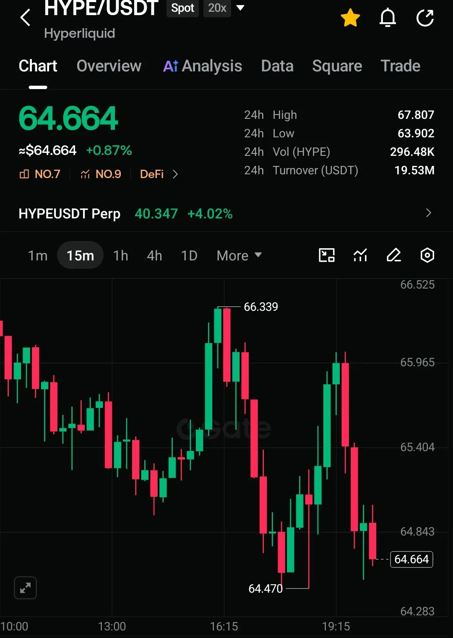Tap the 20x leverage tag

tap(217, 8)
